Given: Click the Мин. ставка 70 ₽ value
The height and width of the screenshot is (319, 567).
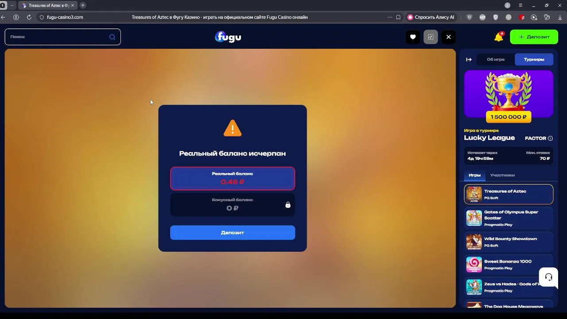Looking at the screenshot, I should [x=544, y=158].
